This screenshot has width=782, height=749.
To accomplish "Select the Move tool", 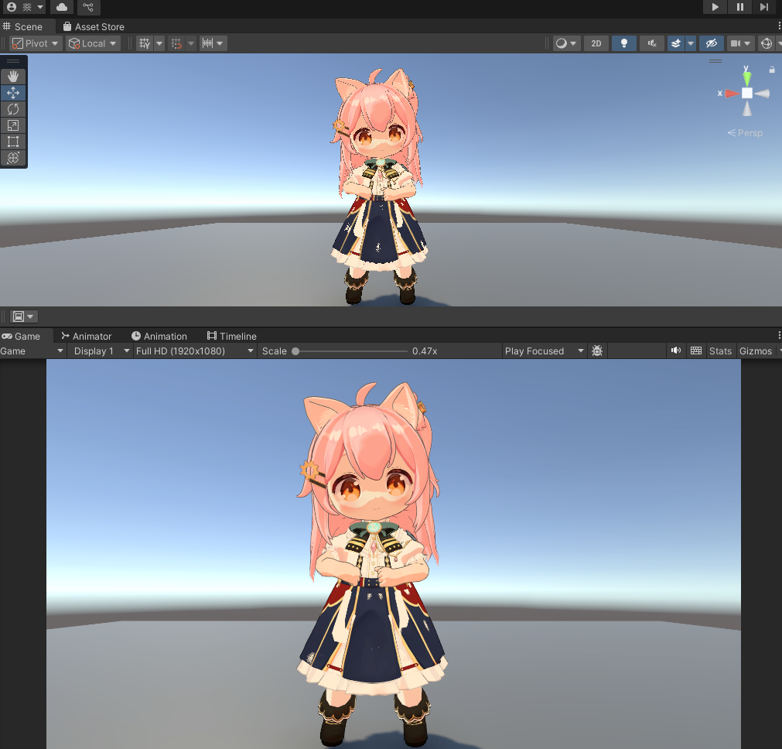I will click(x=13, y=93).
